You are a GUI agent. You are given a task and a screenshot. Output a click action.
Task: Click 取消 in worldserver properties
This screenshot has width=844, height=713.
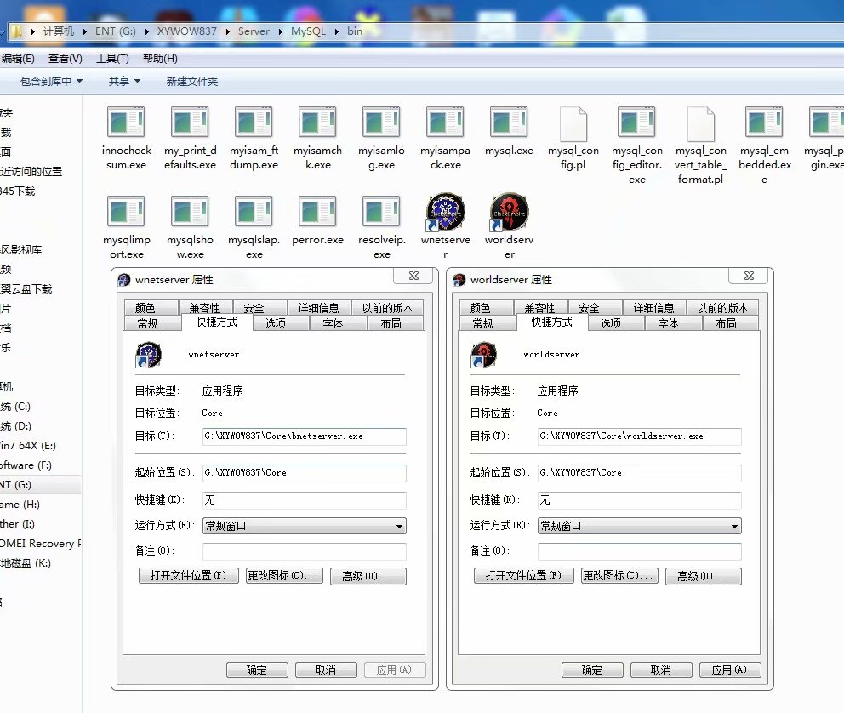click(x=661, y=670)
